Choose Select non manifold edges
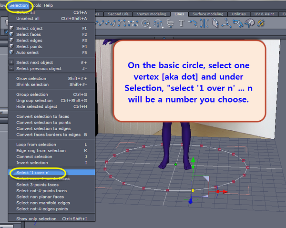The width and height of the screenshot is (286, 228). tap(51, 203)
